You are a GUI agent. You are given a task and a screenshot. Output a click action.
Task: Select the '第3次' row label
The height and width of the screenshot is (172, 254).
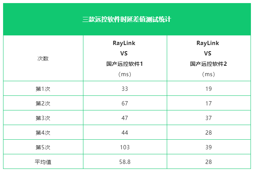(43, 118)
